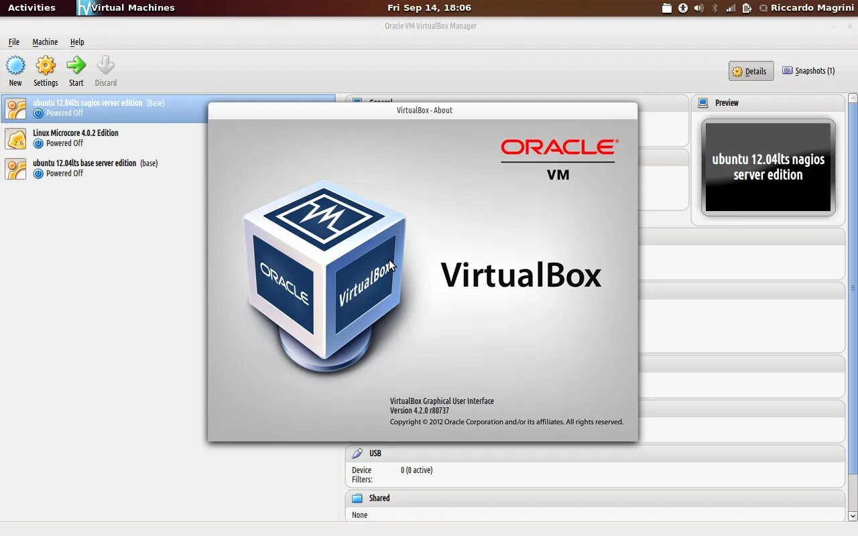Click the VM preview thumbnail
Viewport: 858px width, 536px height.
click(768, 167)
